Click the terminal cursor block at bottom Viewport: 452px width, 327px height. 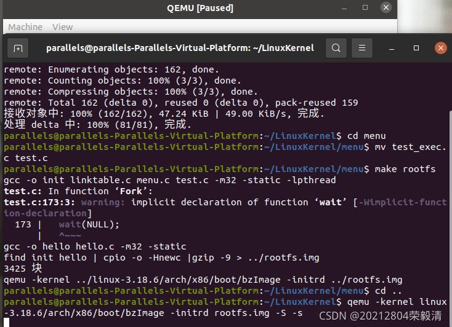(6, 323)
